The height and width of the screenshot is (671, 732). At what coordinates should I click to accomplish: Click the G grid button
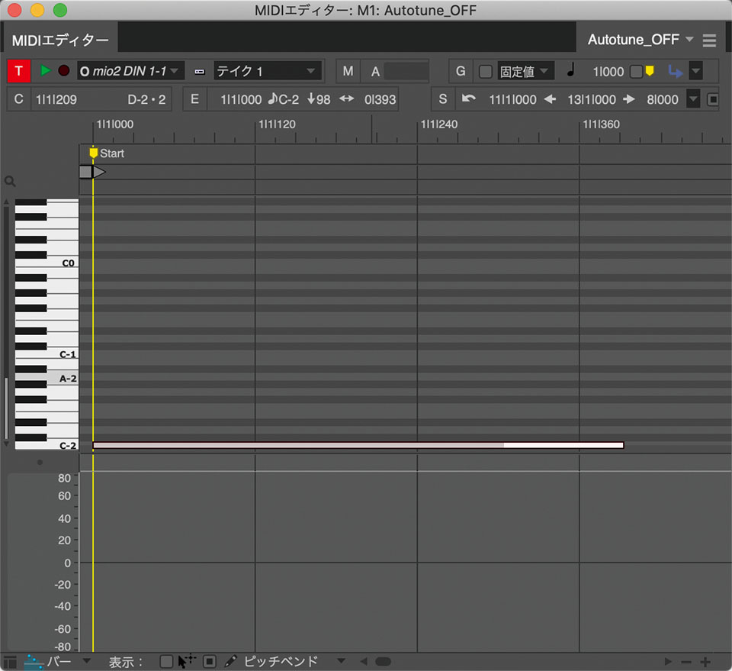coord(461,71)
